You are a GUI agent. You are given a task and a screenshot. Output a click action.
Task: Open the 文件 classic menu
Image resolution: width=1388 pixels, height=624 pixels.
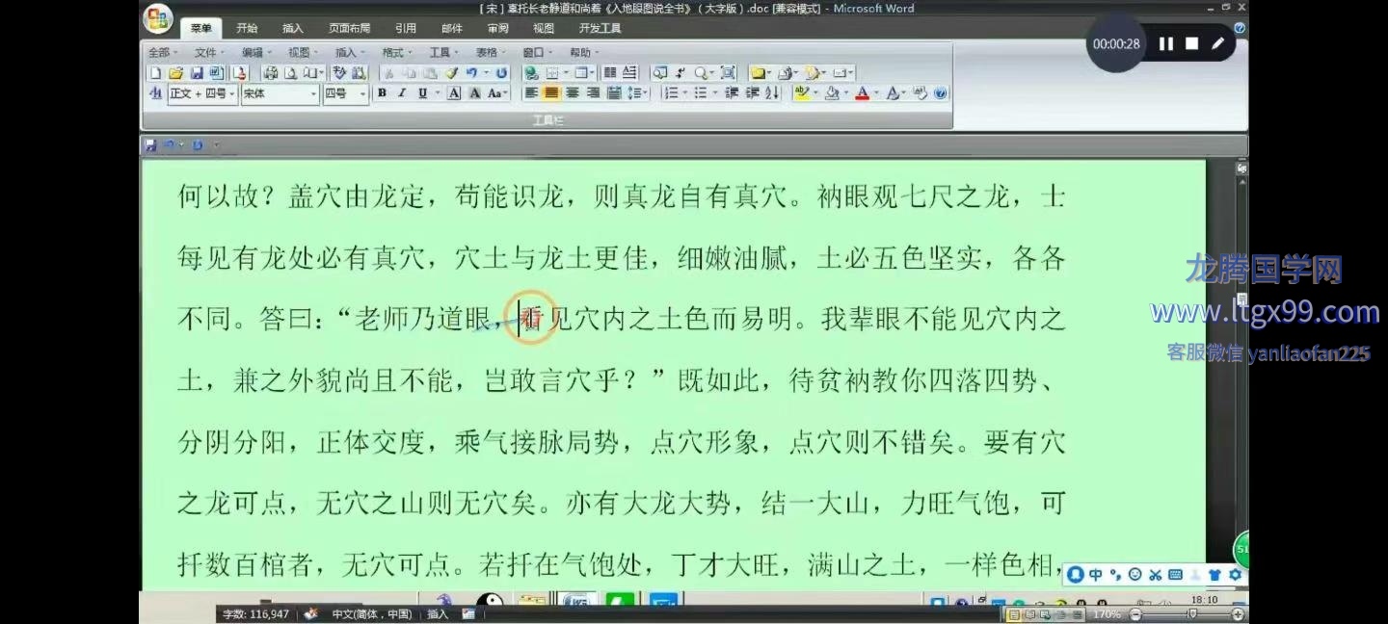(208, 52)
